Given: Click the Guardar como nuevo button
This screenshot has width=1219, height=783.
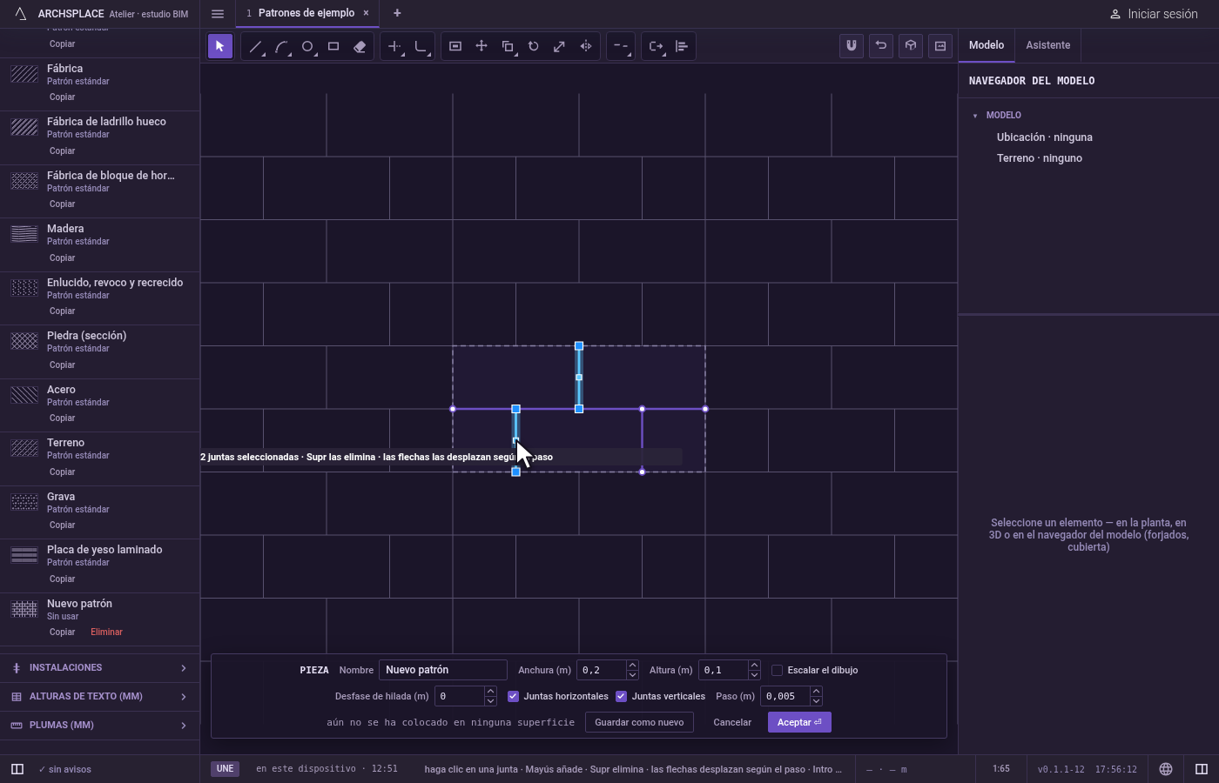Looking at the screenshot, I should click(x=639, y=722).
